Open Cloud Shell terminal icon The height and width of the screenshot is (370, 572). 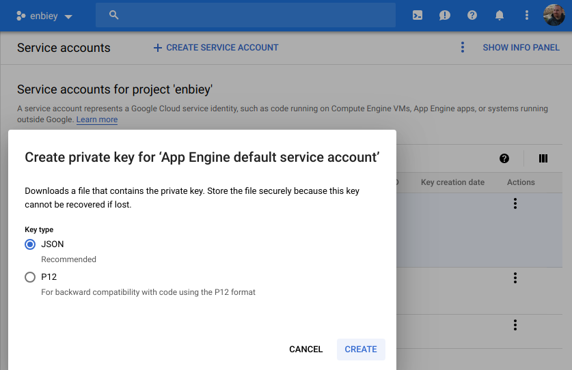418,15
